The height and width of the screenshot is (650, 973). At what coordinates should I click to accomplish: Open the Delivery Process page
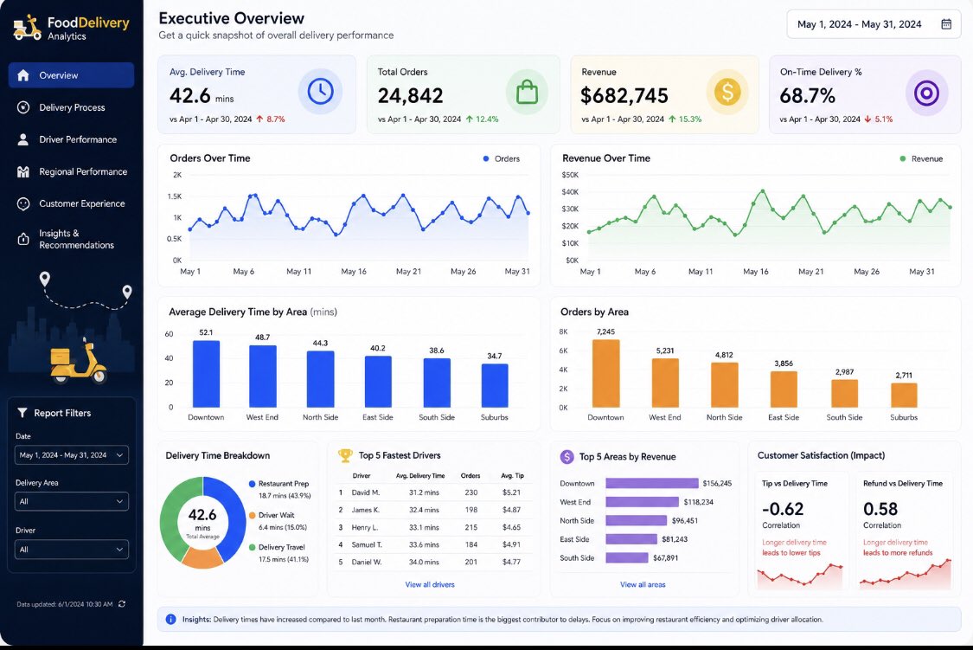point(72,107)
